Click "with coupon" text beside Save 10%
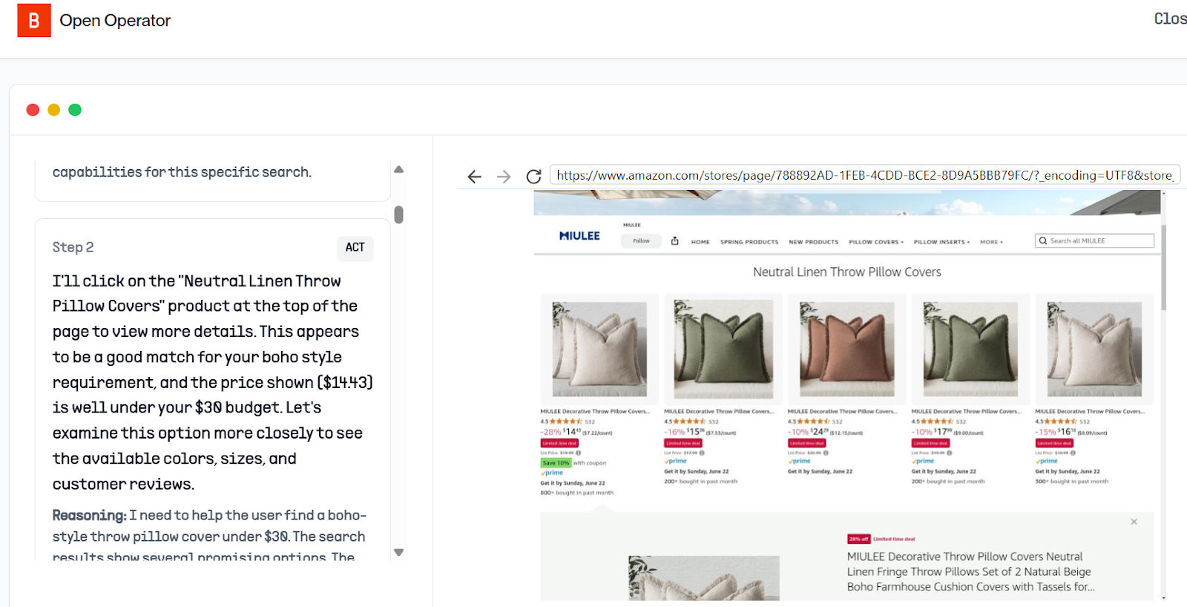 590,463
